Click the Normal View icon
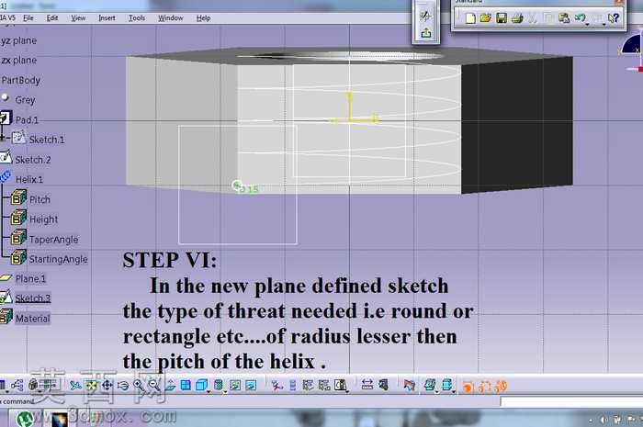643x427 pixels. pos(170,385)
